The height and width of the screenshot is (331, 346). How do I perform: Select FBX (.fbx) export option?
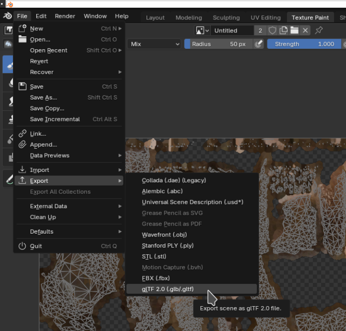(x=191, y=278)
